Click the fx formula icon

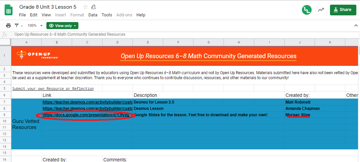click(x=4, y=35)
